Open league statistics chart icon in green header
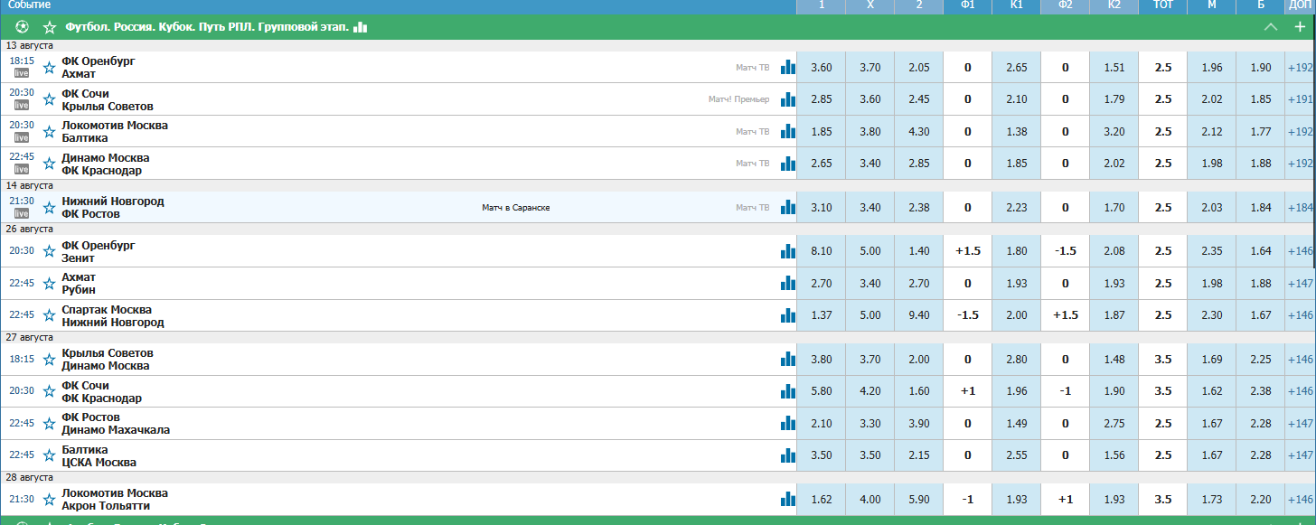The image size is (1316, 525). [x=361, y=27]
